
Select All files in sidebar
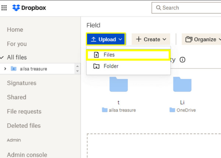click(17, 57)
